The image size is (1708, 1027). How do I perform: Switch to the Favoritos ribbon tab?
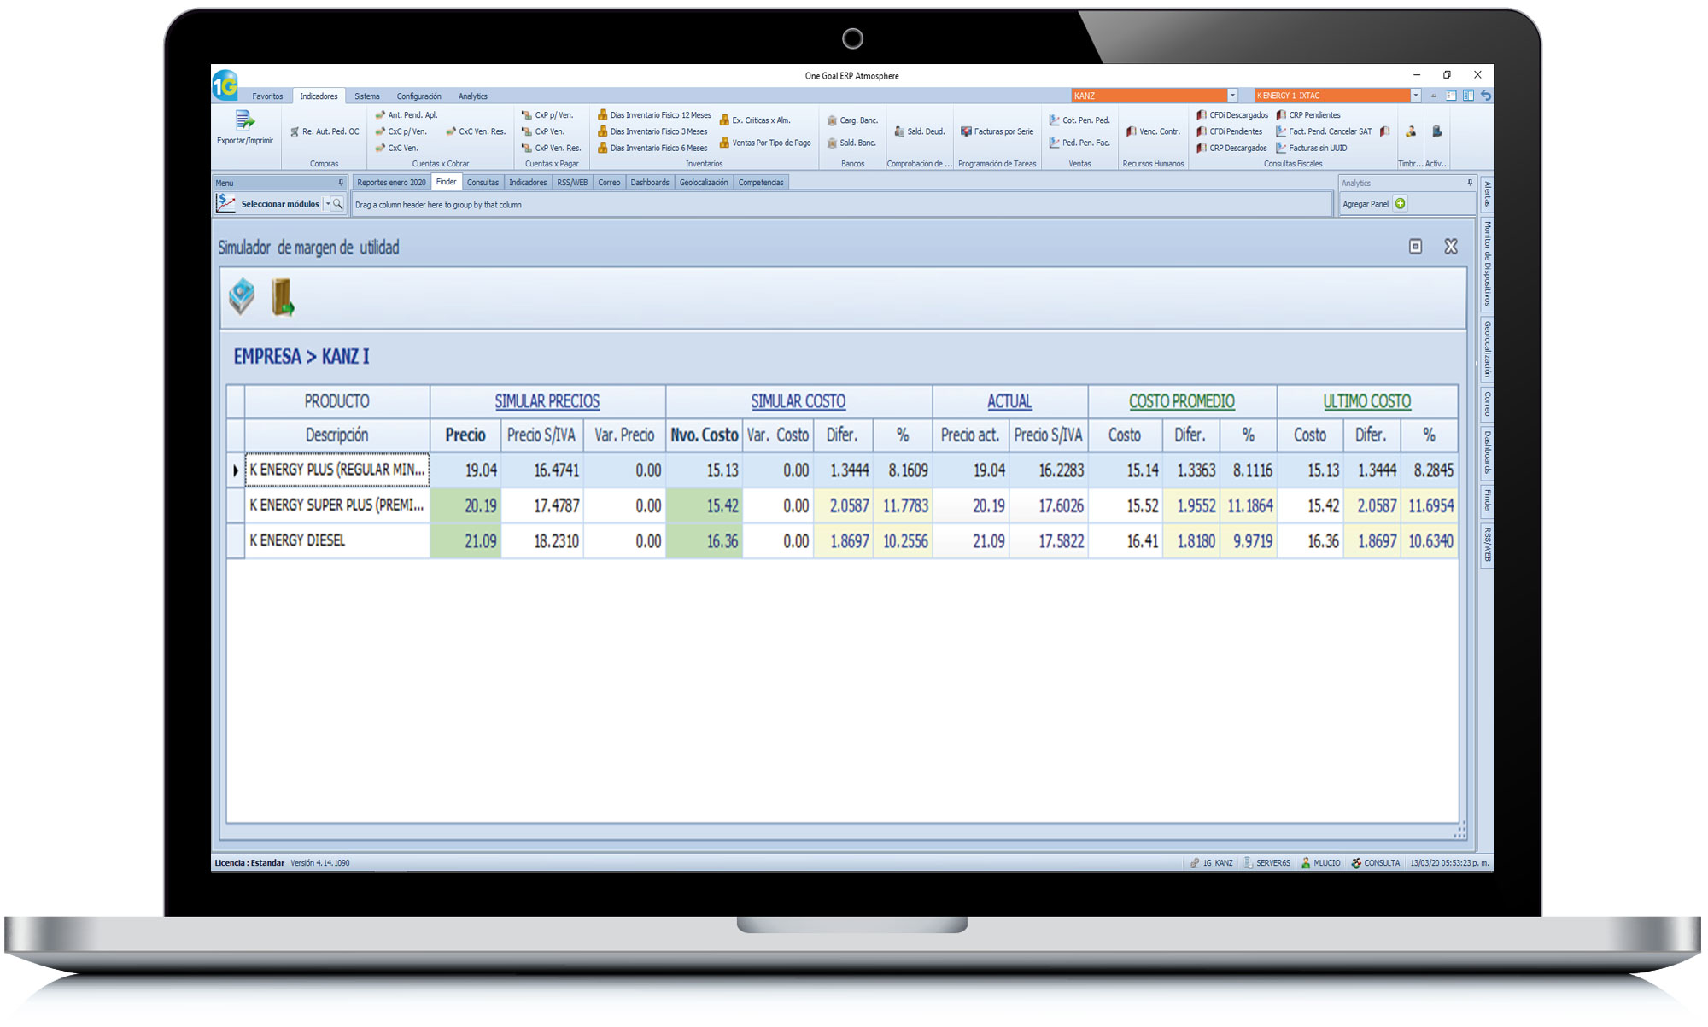click(267, 96)
